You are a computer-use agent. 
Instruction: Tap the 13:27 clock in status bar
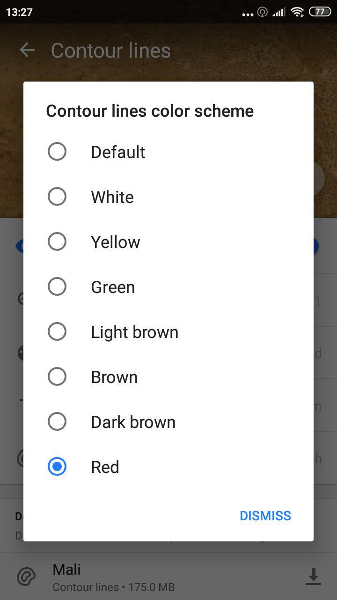tap(19, 12)
